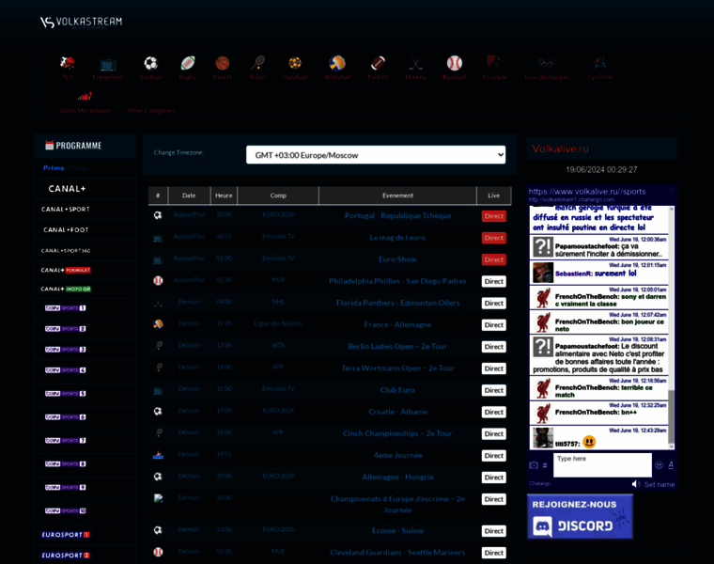Click the red Direct button for Portugal match
Image resolution: width=714 pixels, height=564 pixels.
(493, 216)
